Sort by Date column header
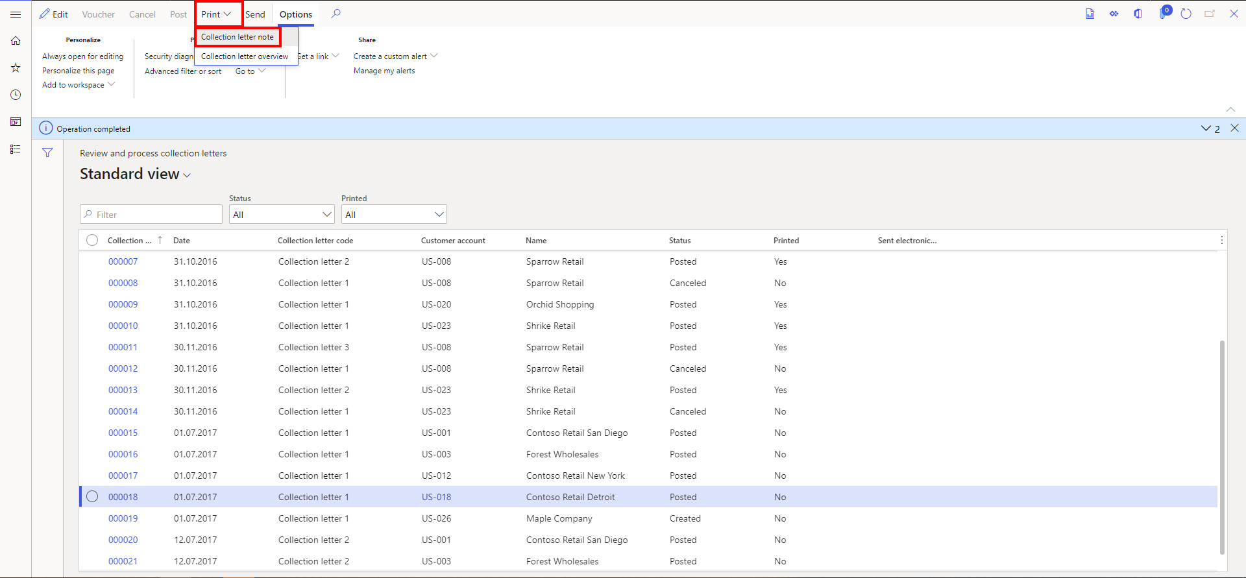This screenshot has height=578, width=1246. pyautogui.click(x=182, y=240)
